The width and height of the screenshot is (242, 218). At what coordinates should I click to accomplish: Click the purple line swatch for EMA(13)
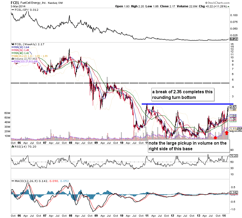pyautogui.click(x=13, y=62)
